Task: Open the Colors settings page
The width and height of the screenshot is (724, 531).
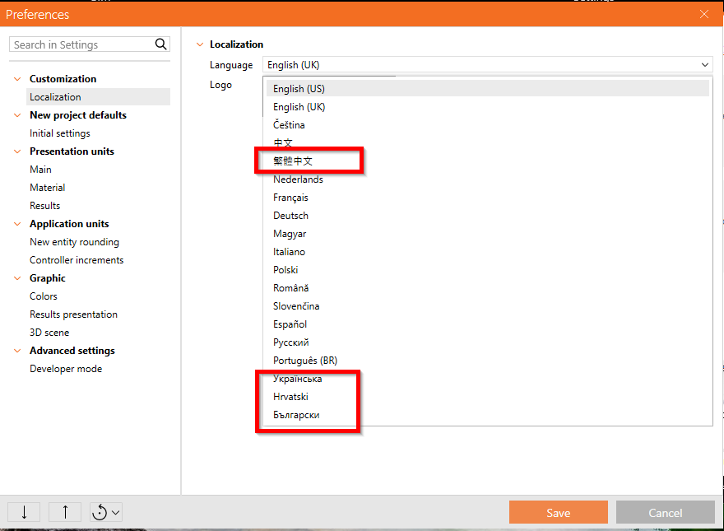Action: point(44,296)
